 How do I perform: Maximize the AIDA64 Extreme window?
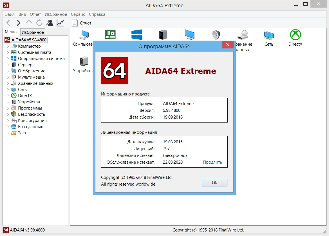[x=306, y=4]
